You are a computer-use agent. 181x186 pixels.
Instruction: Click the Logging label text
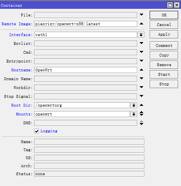pos(49,131)
